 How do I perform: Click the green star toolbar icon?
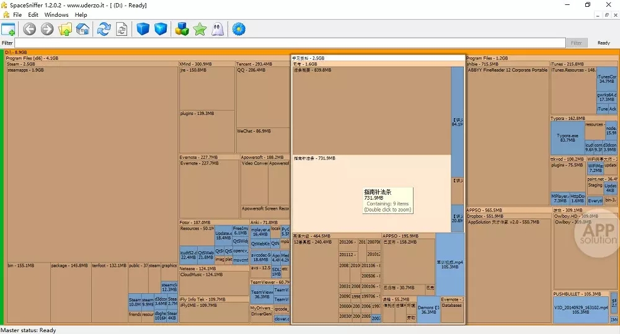(199, 29)
